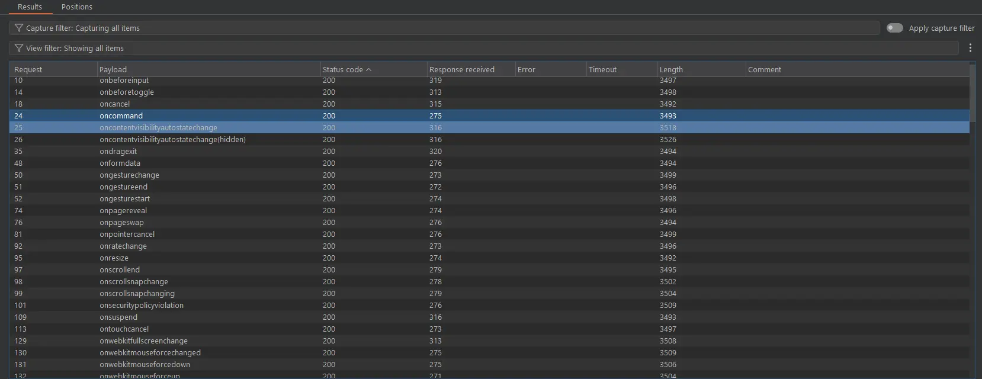The width and height of the screenshot is (982, 379).
Task: Select request 26 with hidden payload
Action: (172, 139)
